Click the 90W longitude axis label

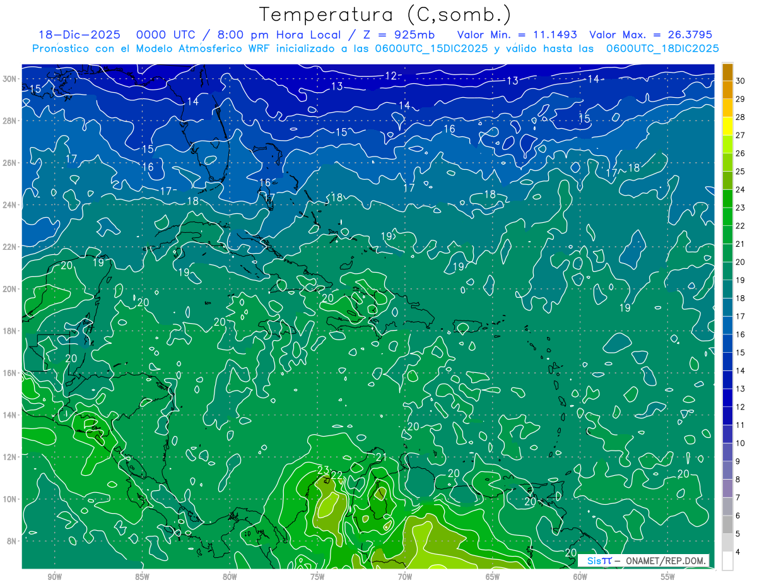coord(54,577)
